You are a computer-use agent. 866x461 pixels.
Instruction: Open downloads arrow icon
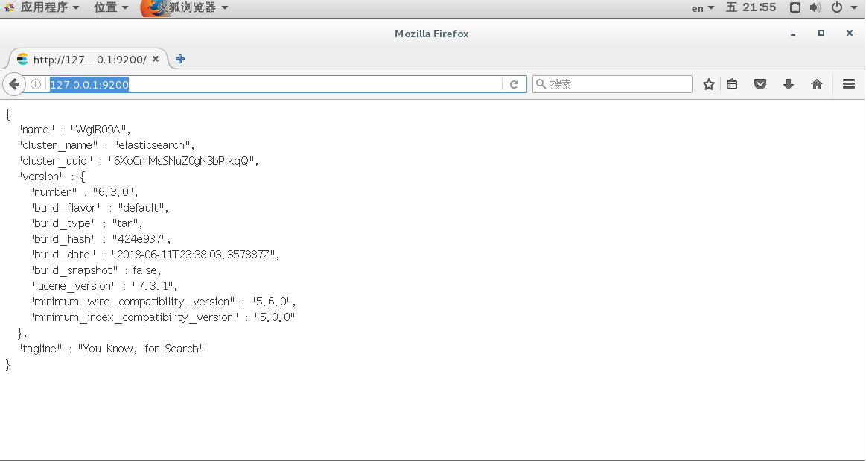(789, 84)
